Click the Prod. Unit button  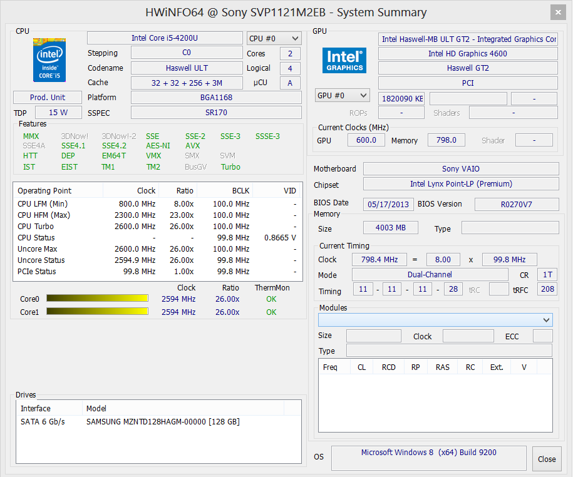(48, 98)
